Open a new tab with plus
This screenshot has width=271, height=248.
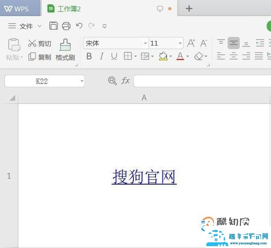(189, 9)
